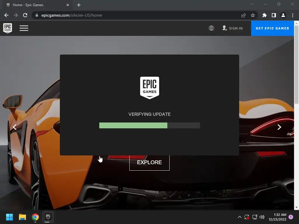The image size is (299, 224).
Task: Open Chrome extensions puzzle icon
Action: pyautogui.click(x=265, y=15)
